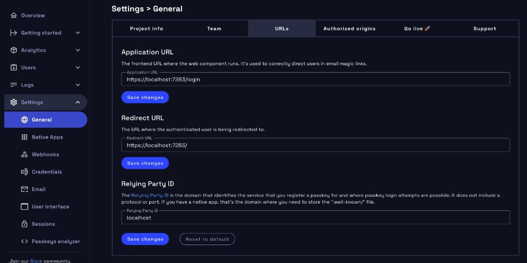Open the Support tab
Viewport: 527px width, 263px height.
485,28
